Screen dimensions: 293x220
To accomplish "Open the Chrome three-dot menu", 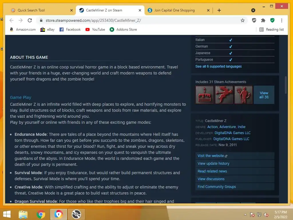I will [x=282, y=20].
